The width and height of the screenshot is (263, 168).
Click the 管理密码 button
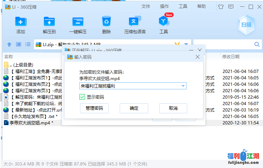point(94,108)
